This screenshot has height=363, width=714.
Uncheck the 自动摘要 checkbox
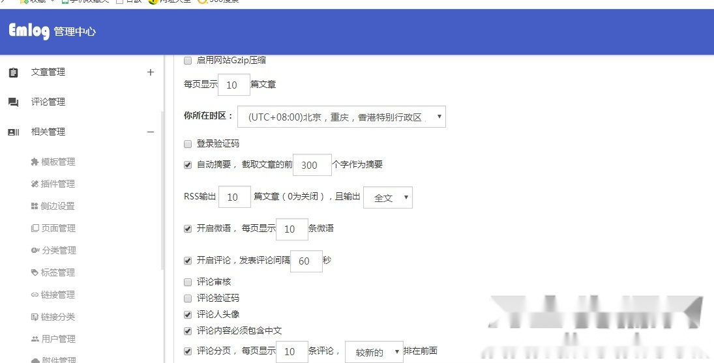pos(188,165)
